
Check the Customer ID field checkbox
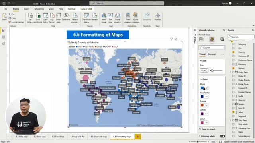pos(233,56)
